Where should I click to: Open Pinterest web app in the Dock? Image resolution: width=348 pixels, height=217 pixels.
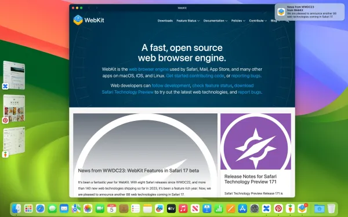278,208
